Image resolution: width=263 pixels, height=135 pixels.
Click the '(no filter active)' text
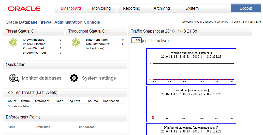pos(155,41)
